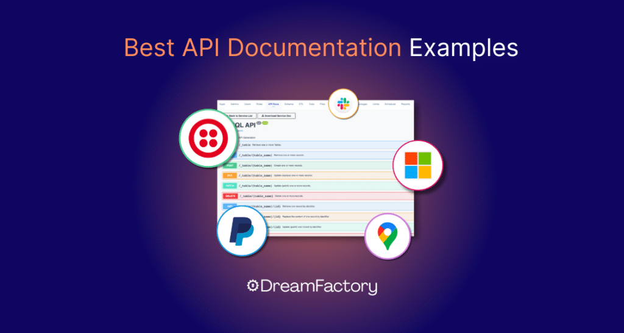Expand the 'Update (replace) one or more records' endpoint

tap(317, 175)
